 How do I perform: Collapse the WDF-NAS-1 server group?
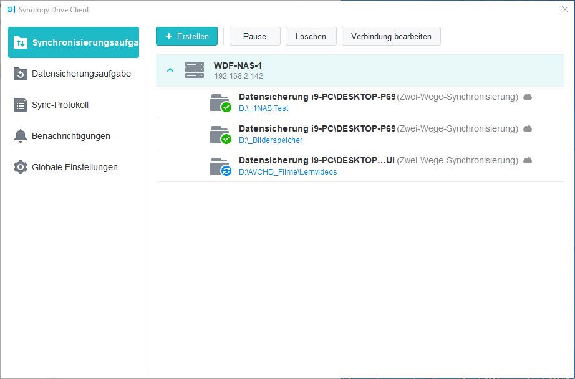click(170, 70)
